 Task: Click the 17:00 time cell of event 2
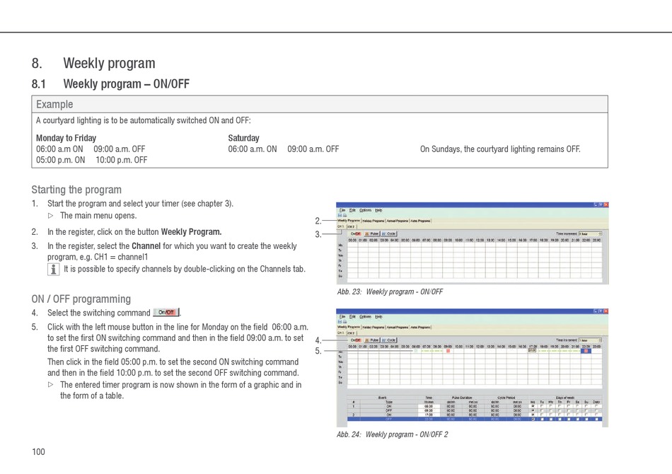coord(429,415)
